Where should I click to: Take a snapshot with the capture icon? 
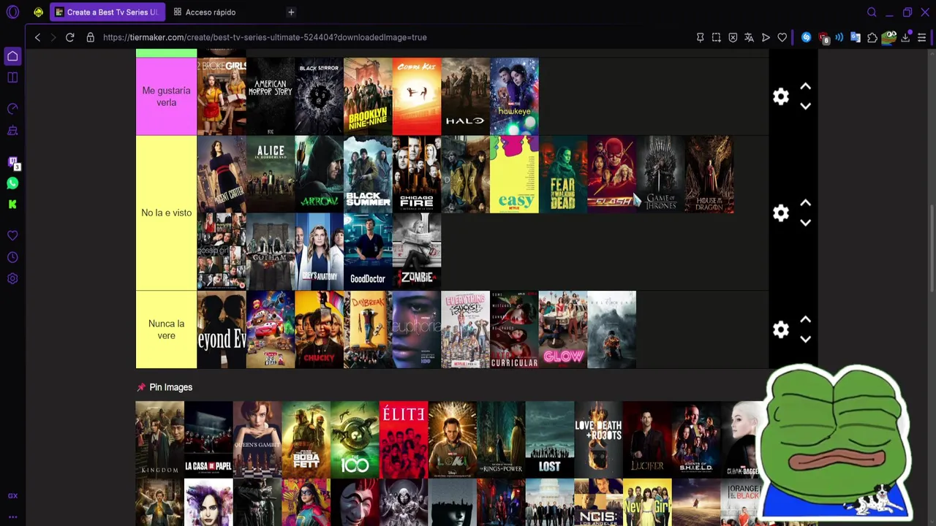717,37
